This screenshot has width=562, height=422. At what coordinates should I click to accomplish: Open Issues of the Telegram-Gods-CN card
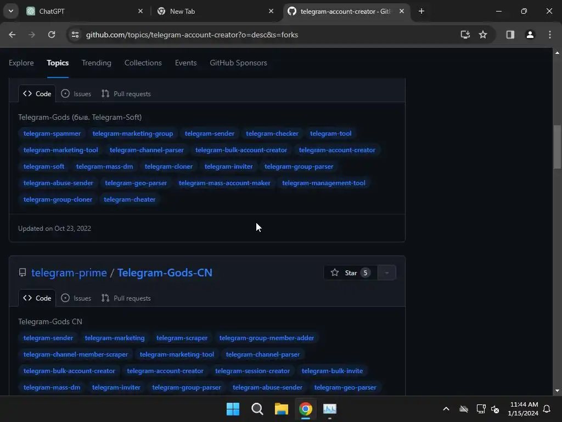[76, 298]
